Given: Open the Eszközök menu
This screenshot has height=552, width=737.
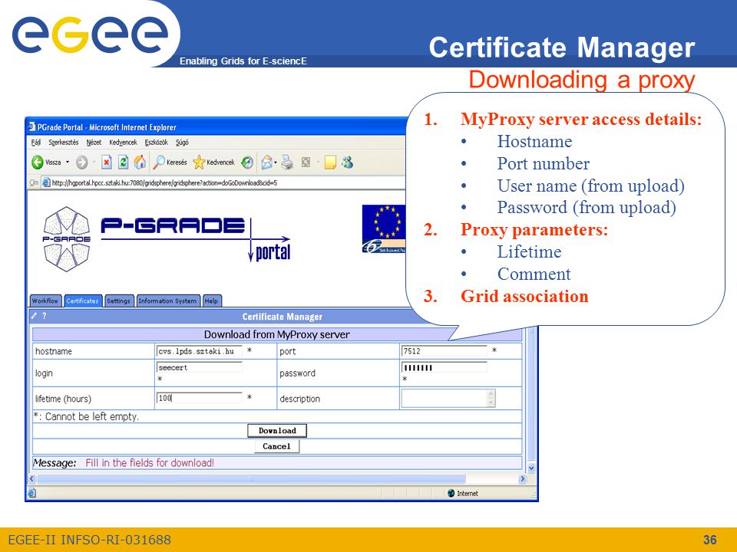Looking at the screenshot, I should coord(156,143).
